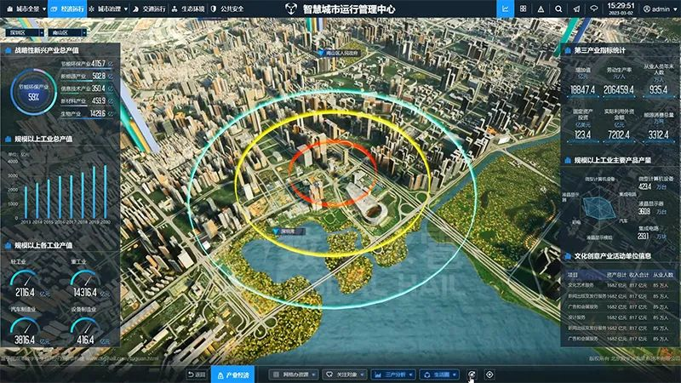681x383 pixels.
Task: Click the refresh rotate icon in bottom toolbar
Action: [472, 374]
